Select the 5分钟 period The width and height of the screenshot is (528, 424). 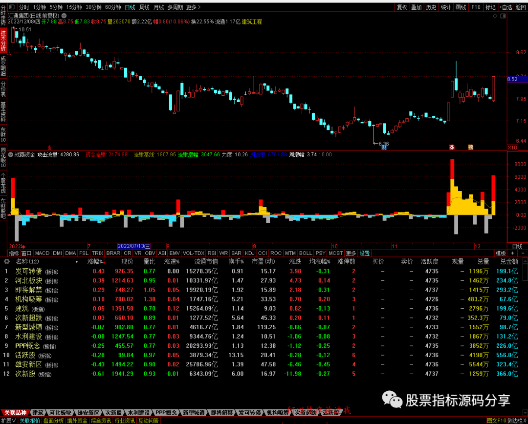tap(56, 7)
